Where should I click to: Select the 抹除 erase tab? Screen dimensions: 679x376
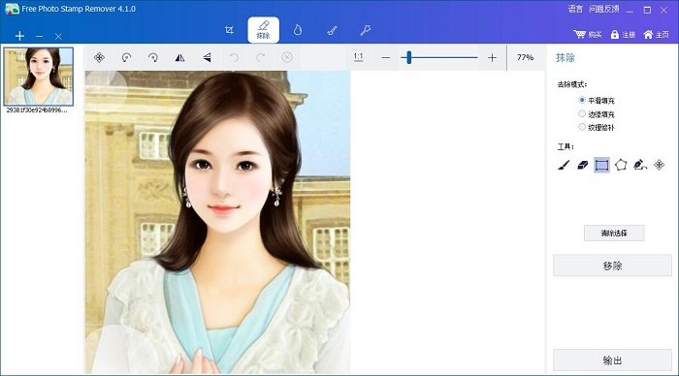point(263,30)
